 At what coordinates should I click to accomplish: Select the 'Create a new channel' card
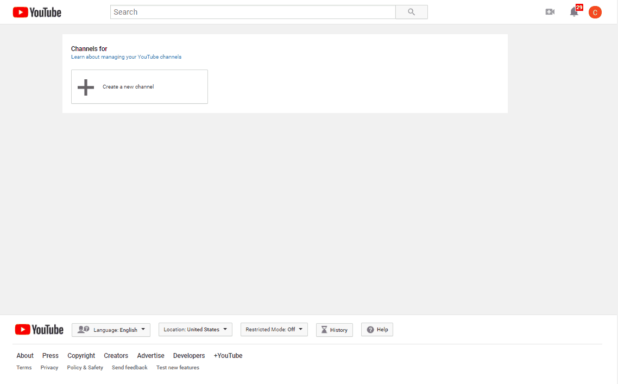[x=140, y=87]
